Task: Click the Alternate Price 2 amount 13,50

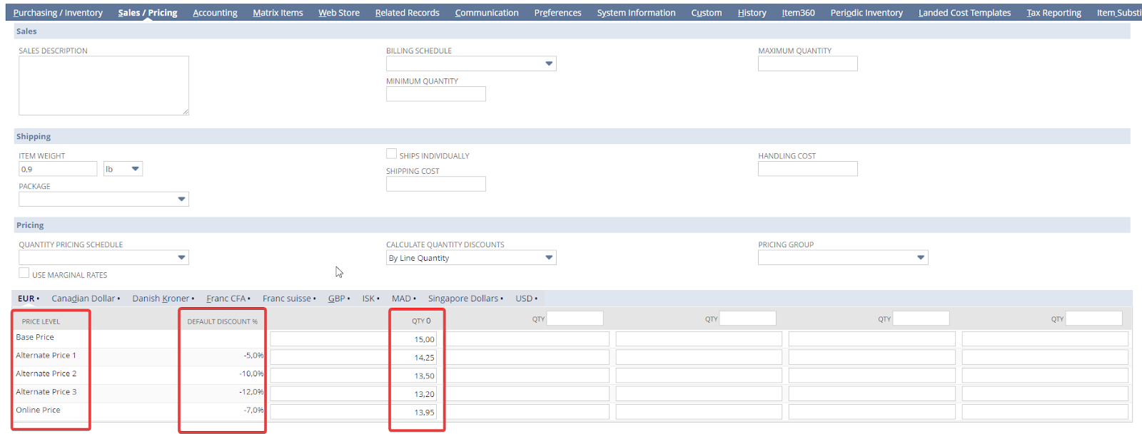Action: tap(424, 376)
